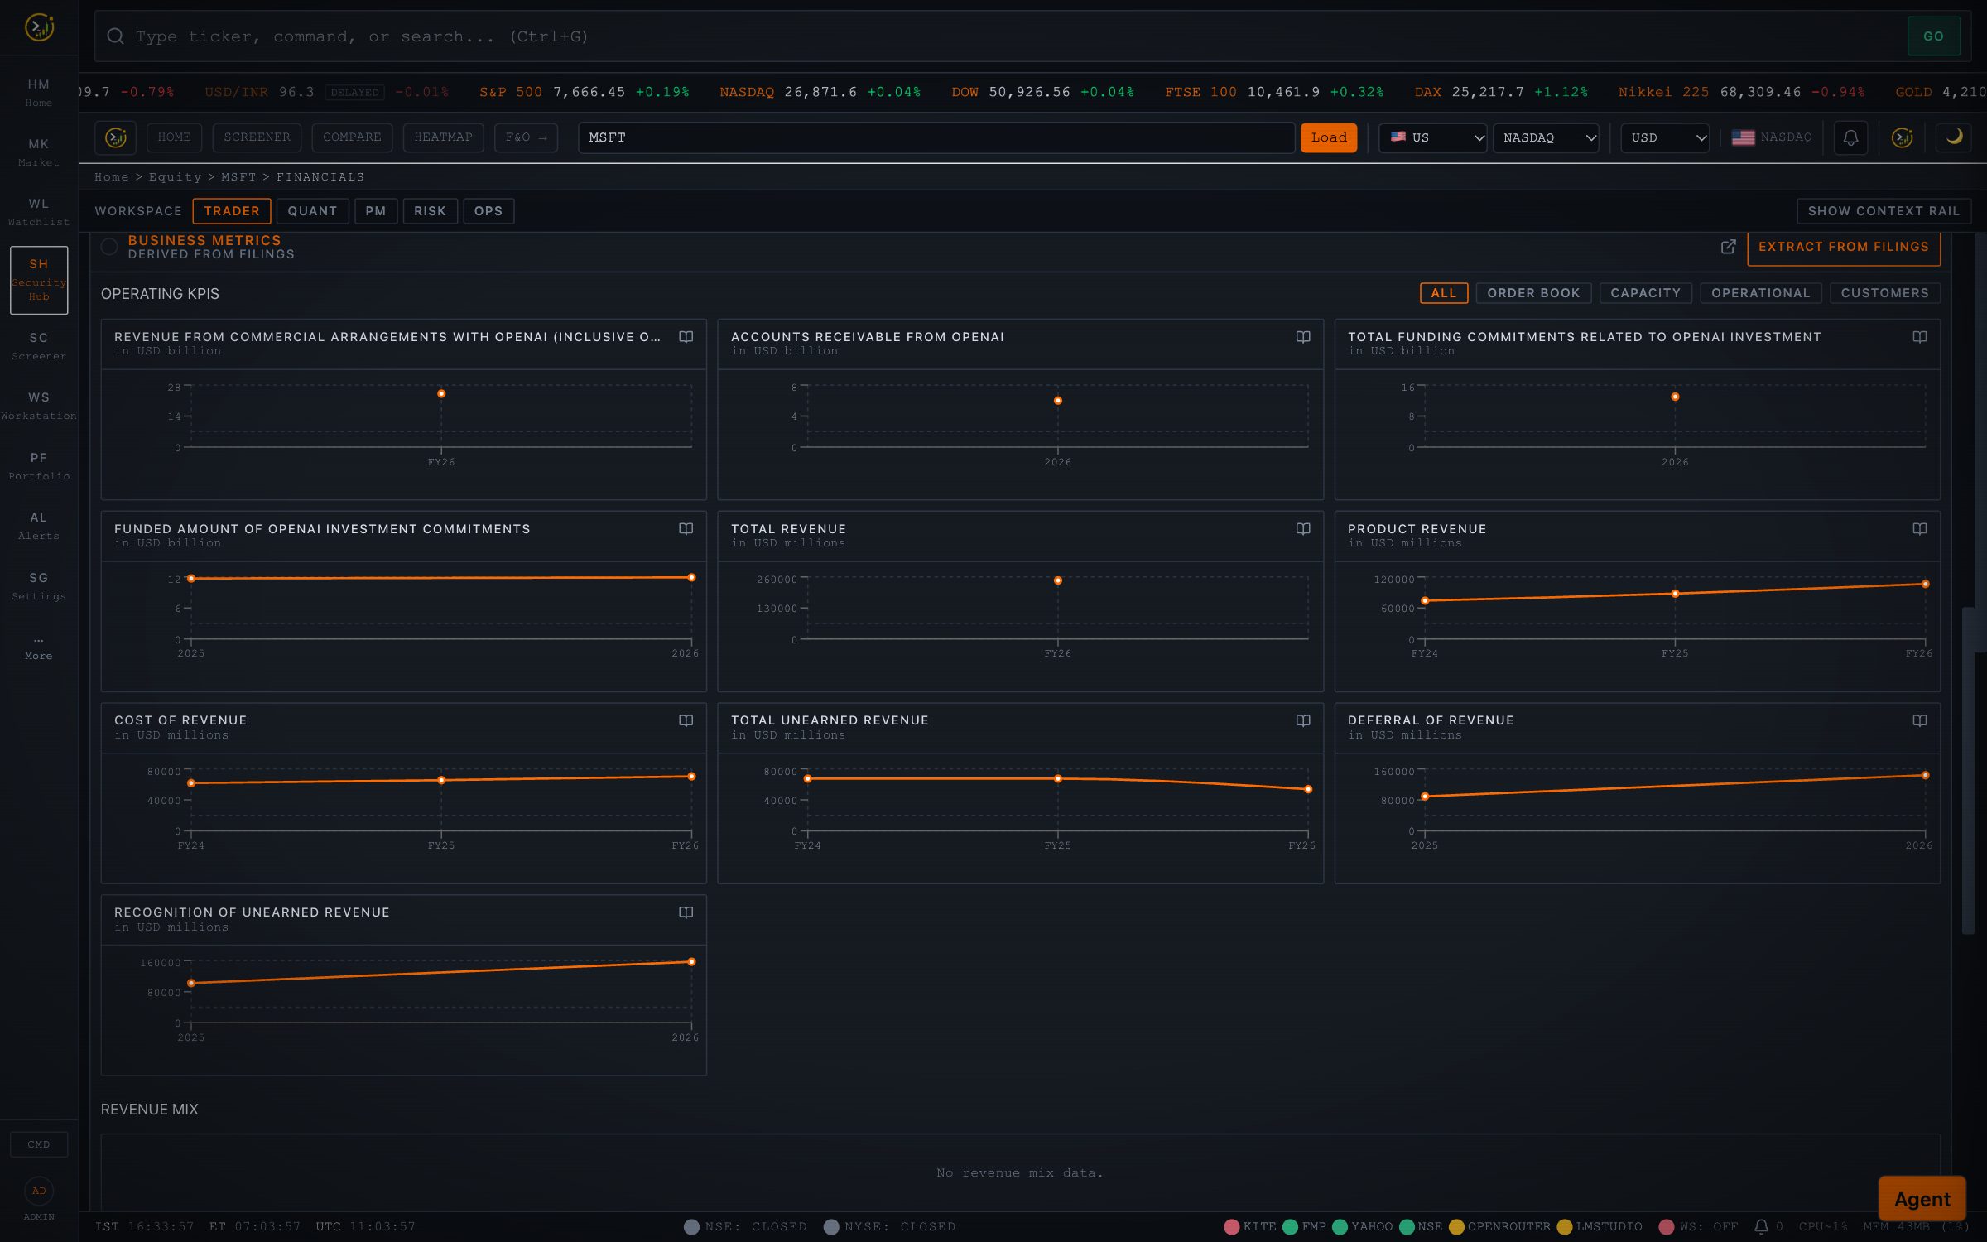Image resolution: width=1987 pixels, height=1242 pixels.
Task: Filter KPIs by CAPACITY
Action: pos(1645,293)
